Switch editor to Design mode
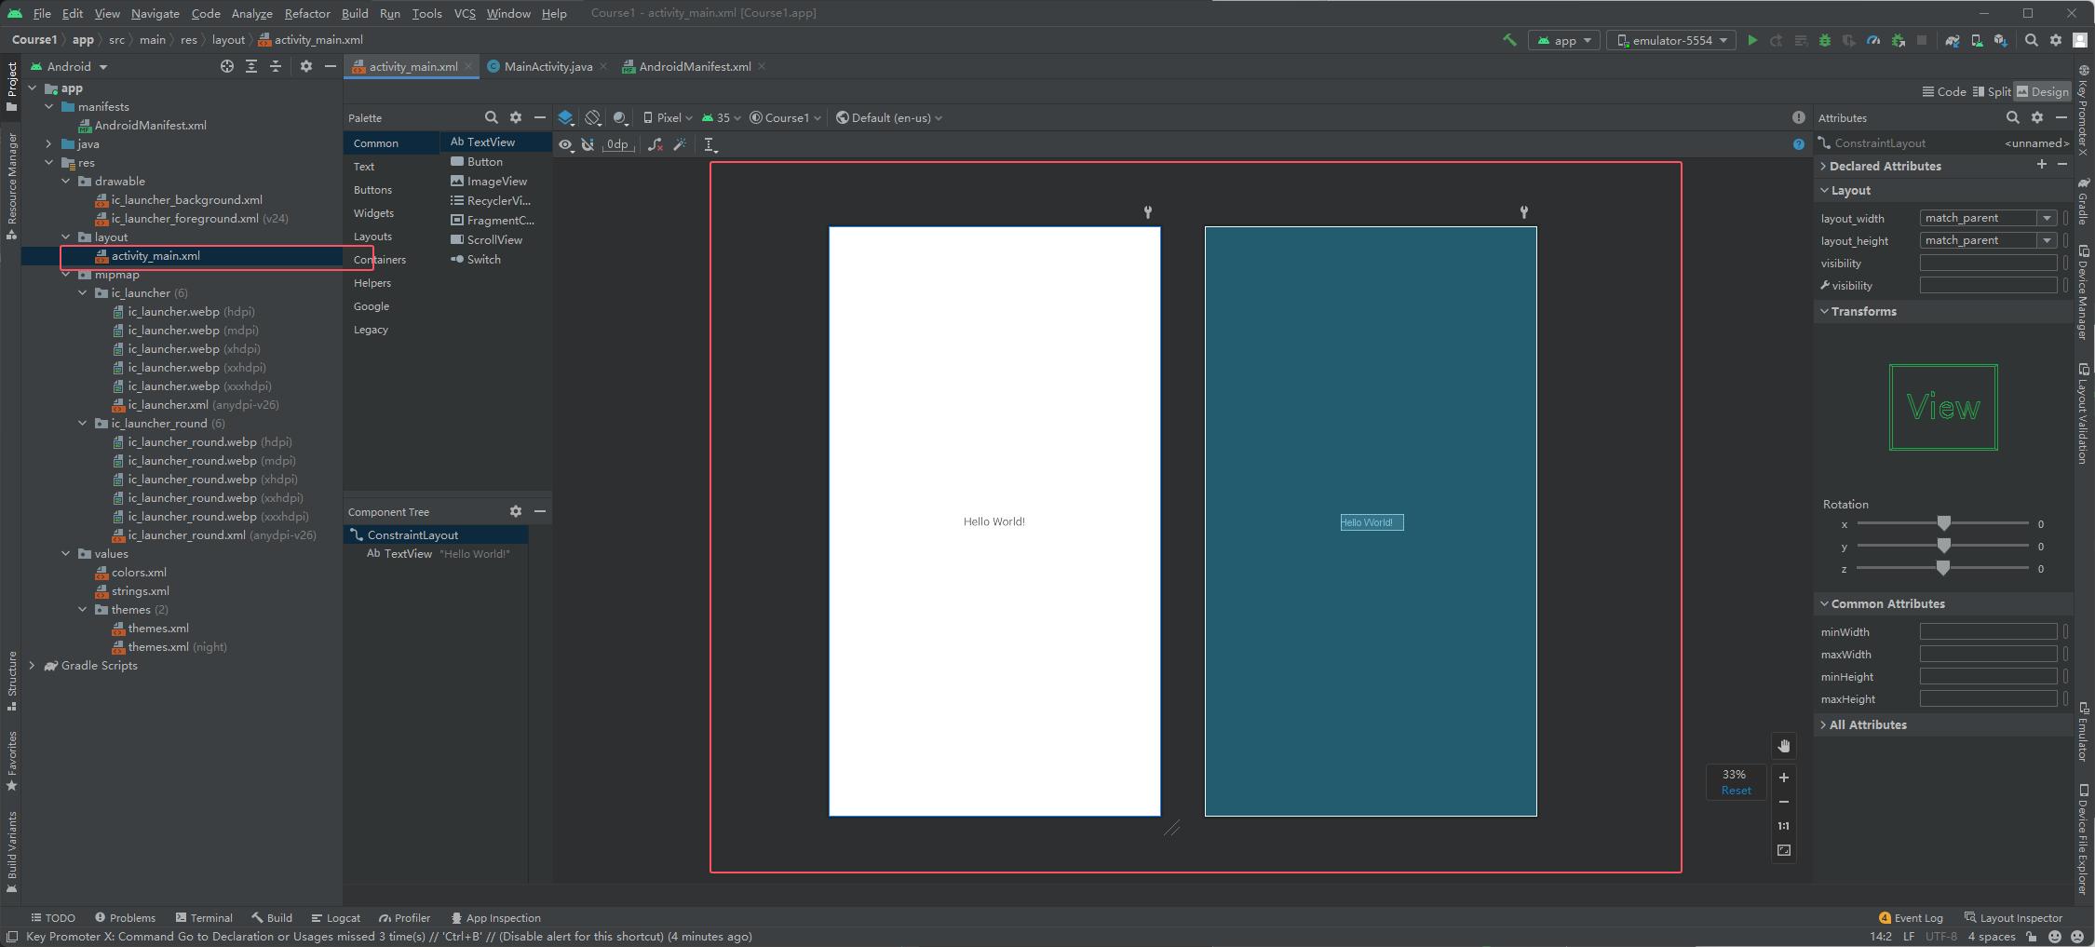2095x947 pixels. pos(2043,91)
